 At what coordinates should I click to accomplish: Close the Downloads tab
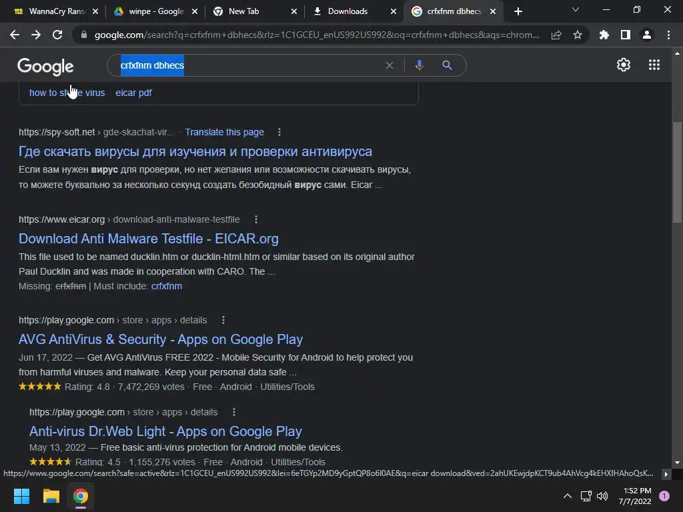point(394,11)
